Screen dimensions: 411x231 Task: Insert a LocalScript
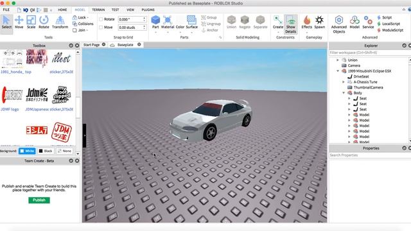389,24
